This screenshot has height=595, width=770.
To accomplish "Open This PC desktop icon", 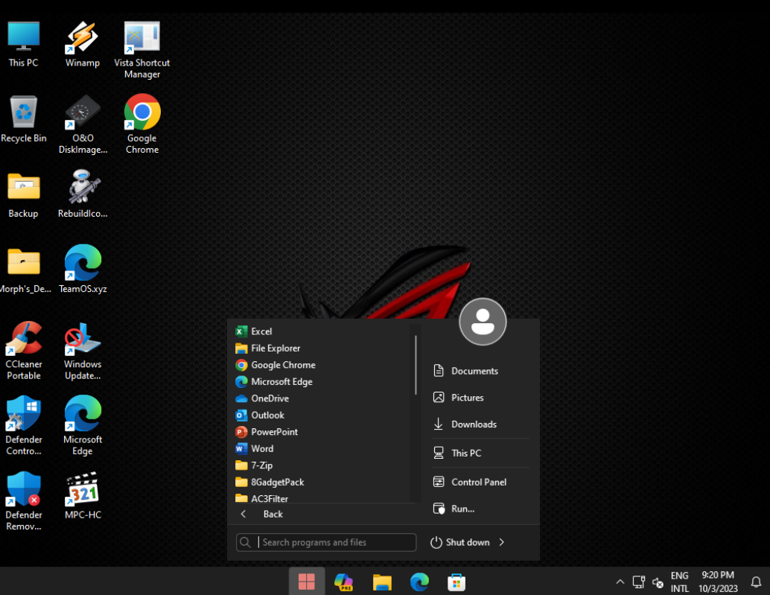I will [23, 44].
